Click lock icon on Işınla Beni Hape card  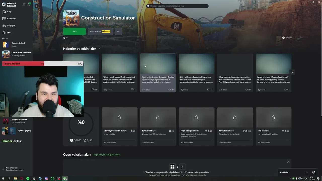click(x=158, y=117)
